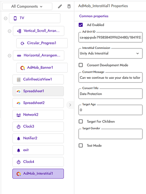This screenshot has height=194, width=146.
Task: Click AdMob_Interstitial1 Properties title
Action: pyautogui.click(x=103, y=6)
